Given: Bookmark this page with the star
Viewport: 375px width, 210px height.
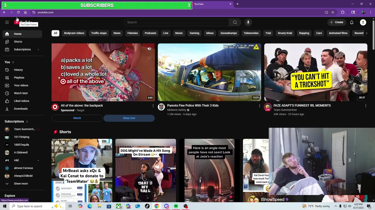Looking at the screenshot, I should click(x=333, y=12).
